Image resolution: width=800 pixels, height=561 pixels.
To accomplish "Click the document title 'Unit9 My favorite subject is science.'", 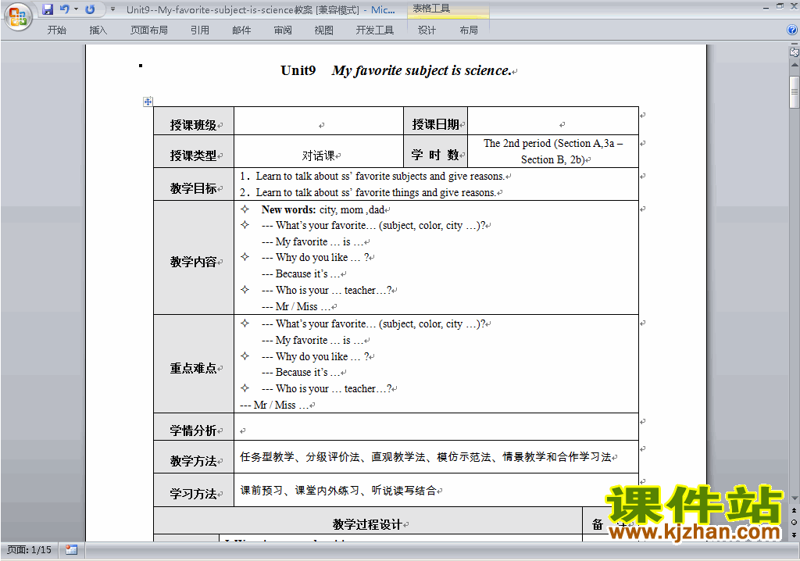I will pyautogui.click(x=396, y=70).
